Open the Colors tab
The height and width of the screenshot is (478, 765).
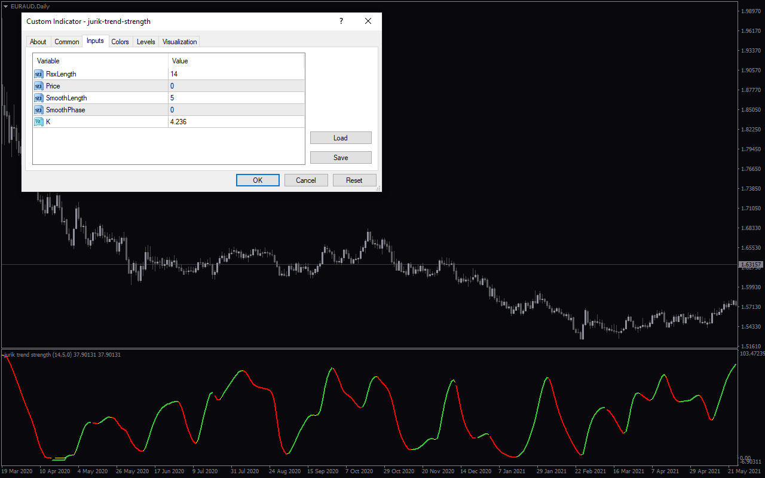(120, 42)
